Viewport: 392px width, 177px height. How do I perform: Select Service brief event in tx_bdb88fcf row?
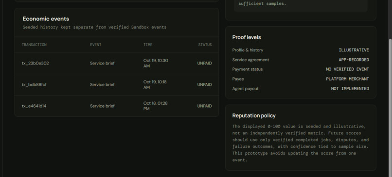tap(102, 85)
